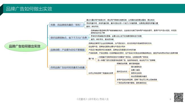Click the page number 6
The image size is (185, 104).
pos(170,99)
